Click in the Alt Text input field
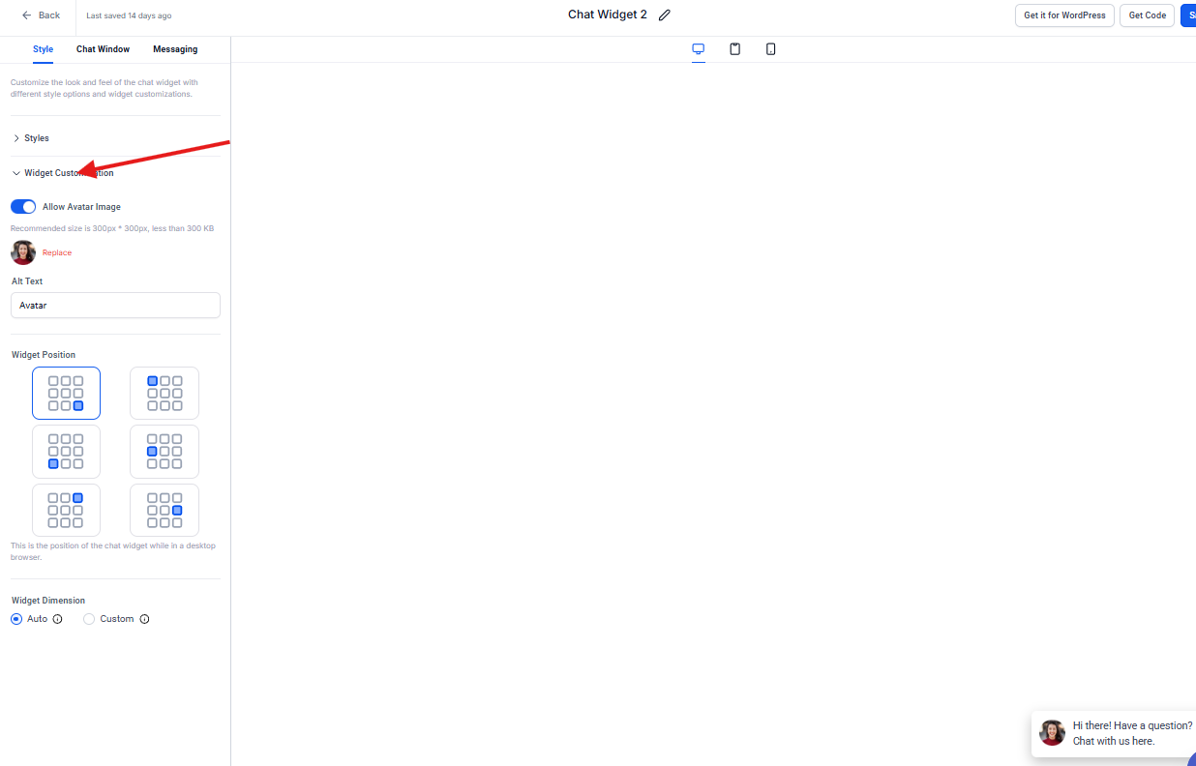Screen dimensions: 1196x766 click(115, 306)
